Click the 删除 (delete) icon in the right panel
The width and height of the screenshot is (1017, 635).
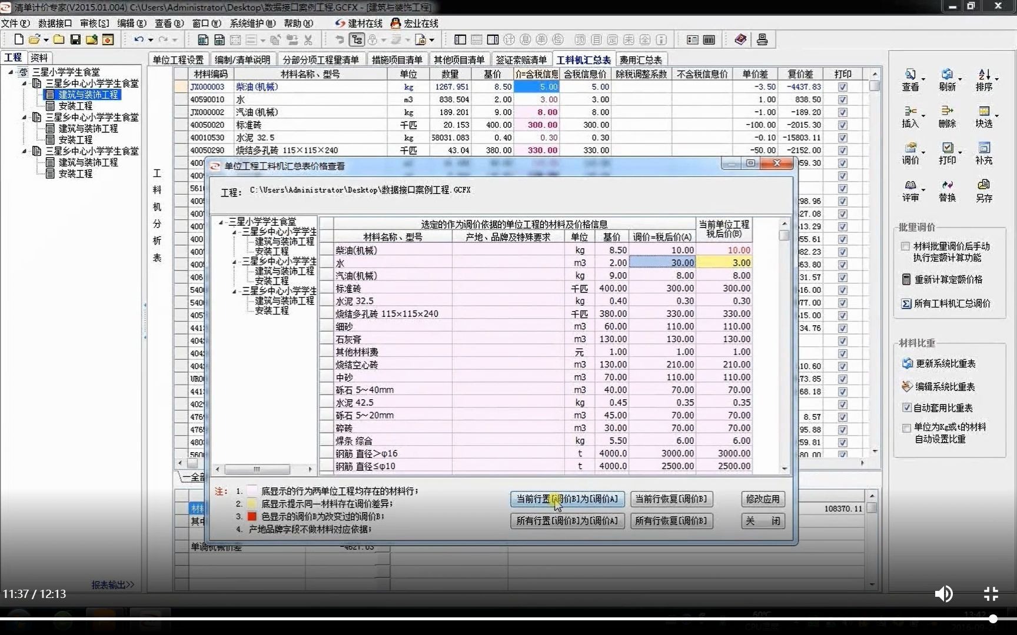click(x=946, y=111)
